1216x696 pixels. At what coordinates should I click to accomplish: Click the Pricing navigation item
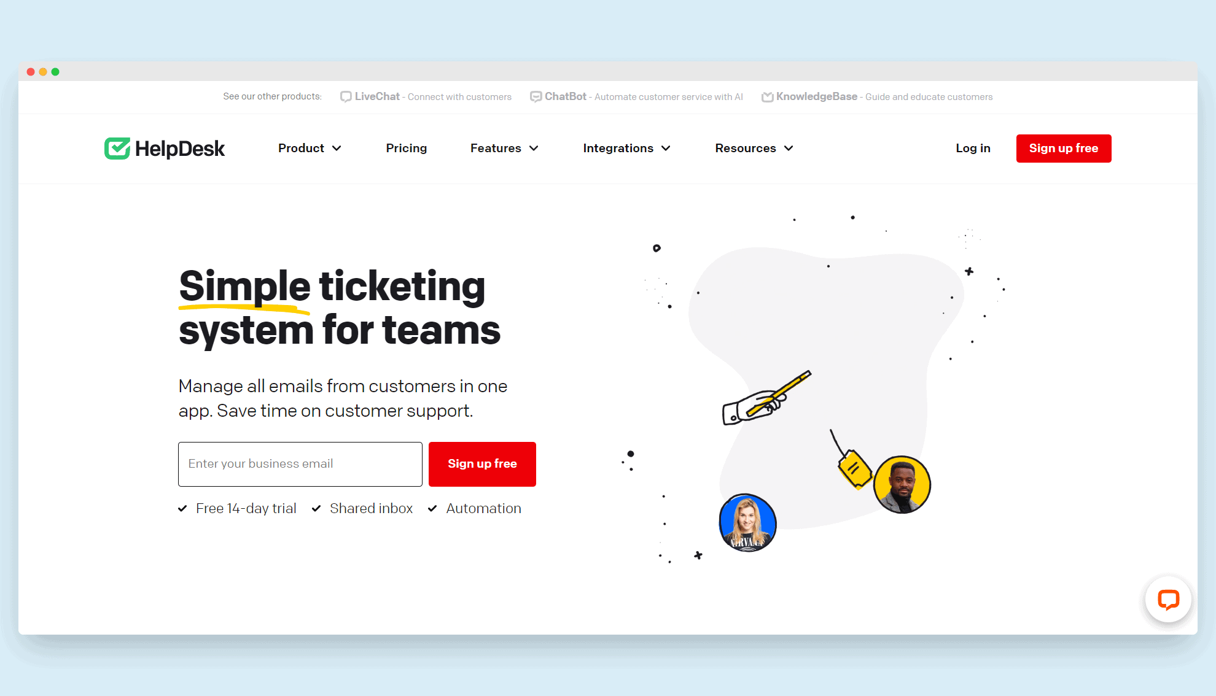coord(406,148)
